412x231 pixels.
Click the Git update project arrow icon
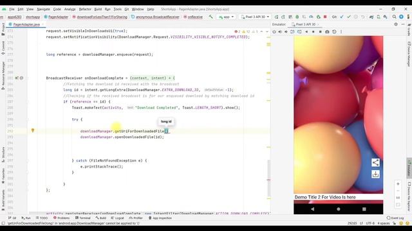[342, 17]
